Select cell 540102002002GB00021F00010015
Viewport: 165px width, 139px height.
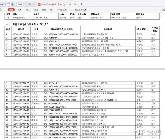pos(61,124)
